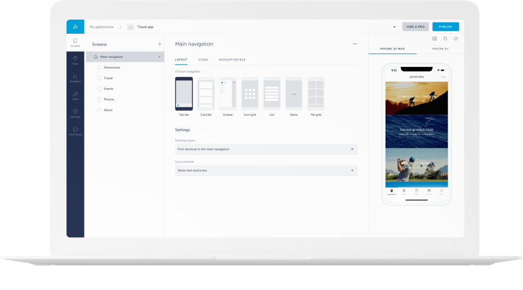Select Events in the Screens tree
Screen dimensions: 523x290
point(108,89)
